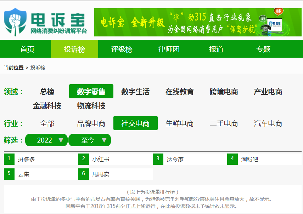Open rank 5 entry 云集

point(24,174)
